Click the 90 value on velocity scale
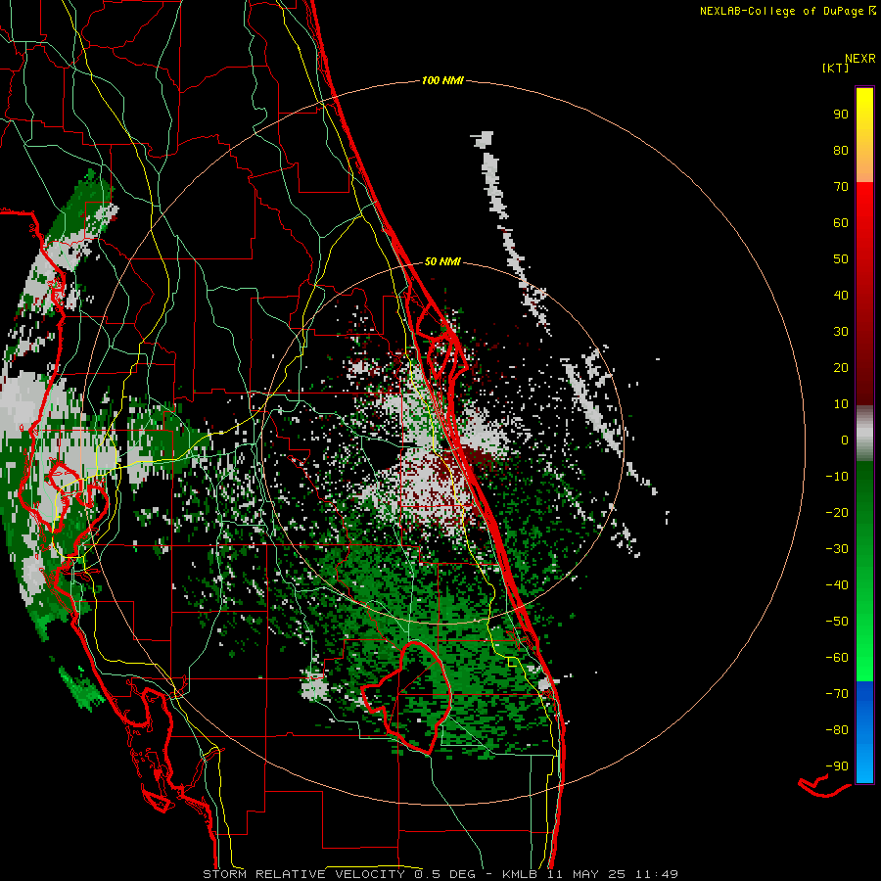Image resolution: width=881 pixels, height=881 pixels. [841, 115]
